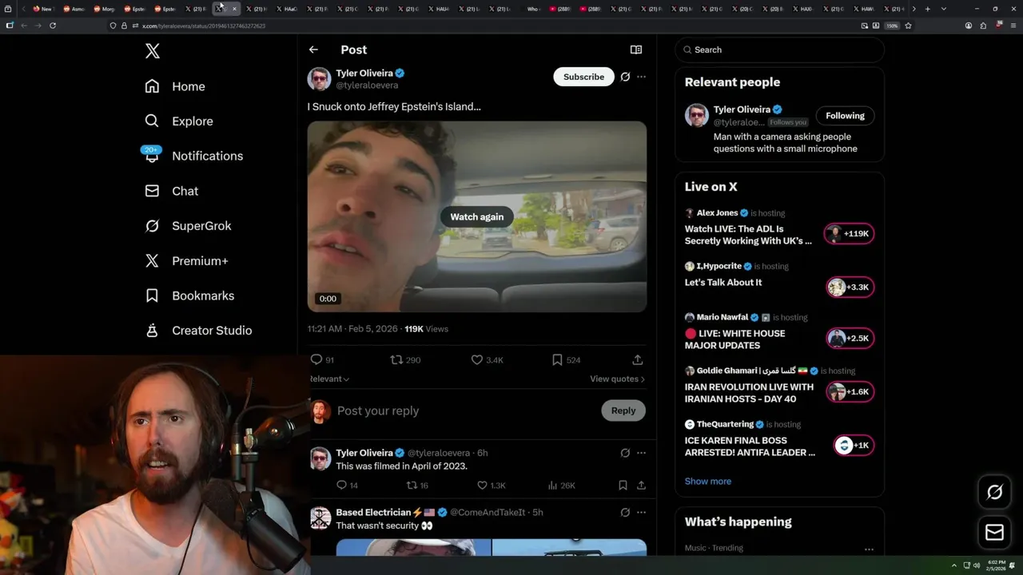
Task: Click Watch again on the video
Action: pos(477,216)
